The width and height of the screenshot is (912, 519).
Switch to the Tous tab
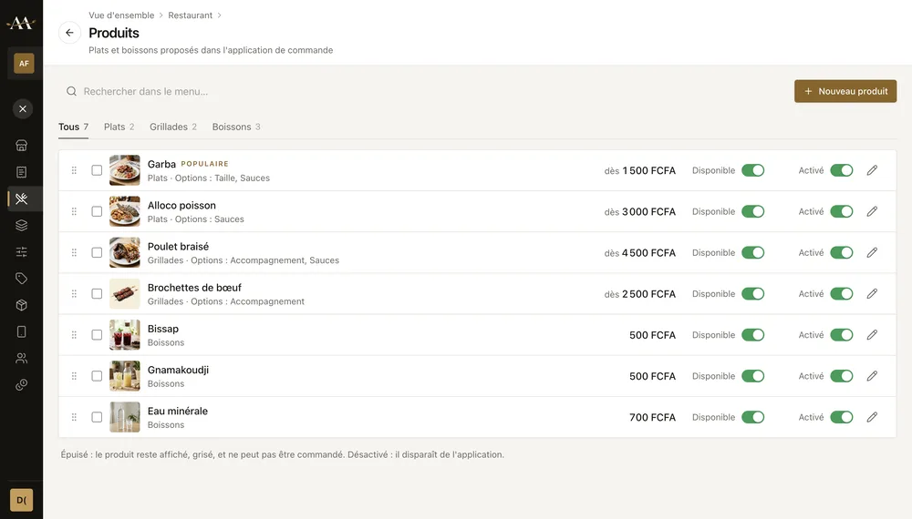point(73,127)
